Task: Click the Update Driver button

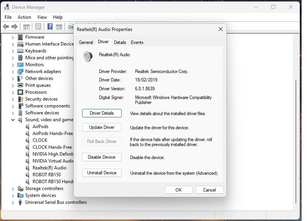Action: click(x=102, y=127)
